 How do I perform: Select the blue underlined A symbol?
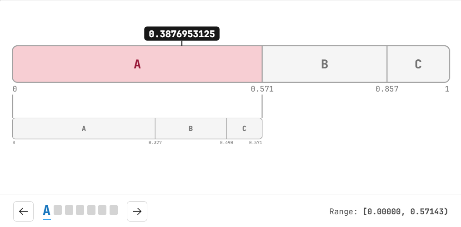click(47, 211)
